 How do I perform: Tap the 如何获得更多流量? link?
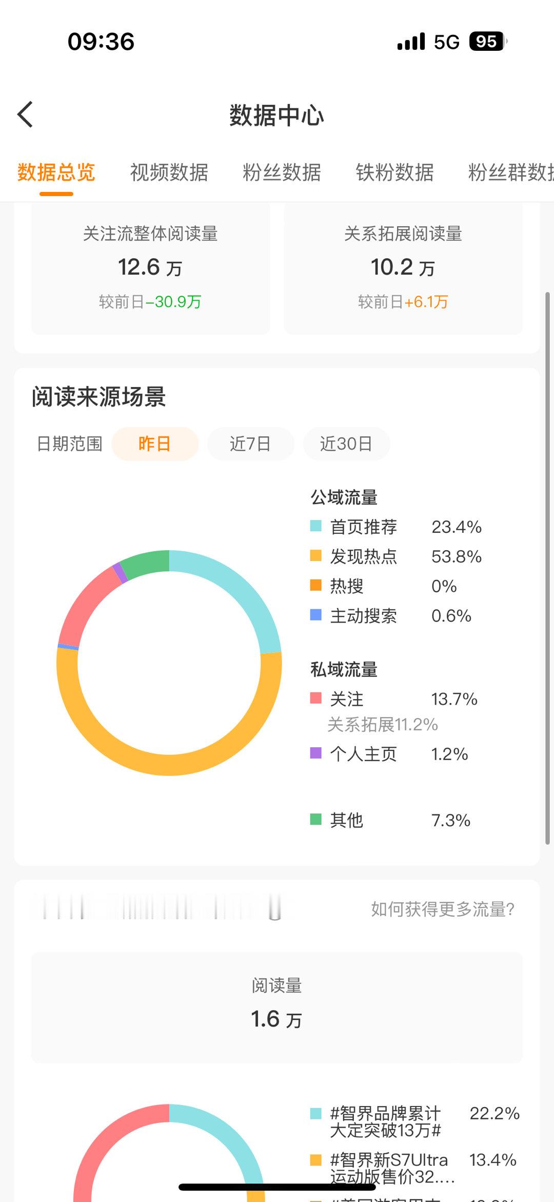pos(443,909)
